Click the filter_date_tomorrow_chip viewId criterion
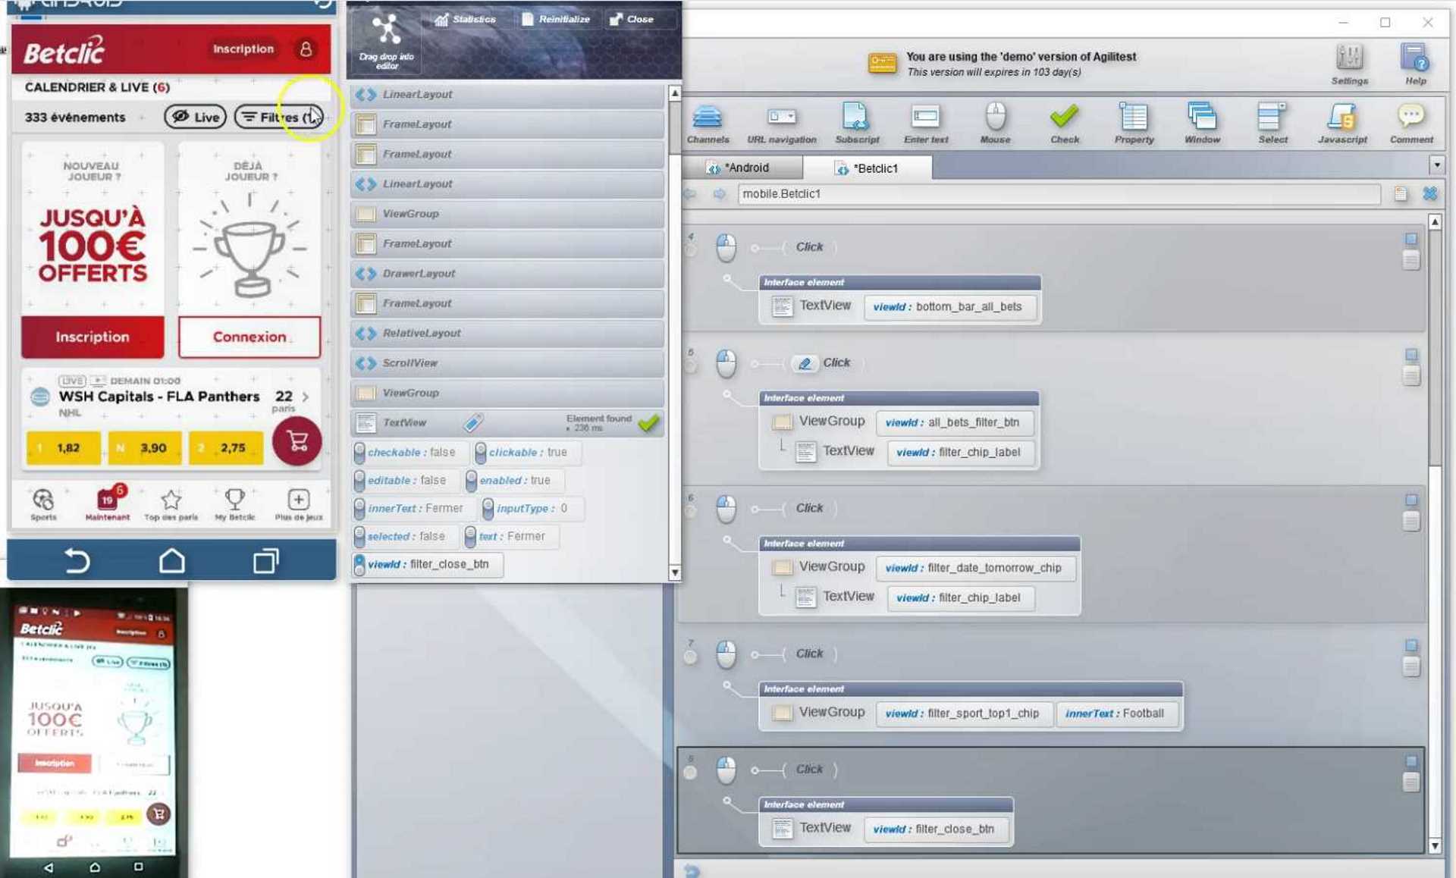 click(x=974, y=568)
